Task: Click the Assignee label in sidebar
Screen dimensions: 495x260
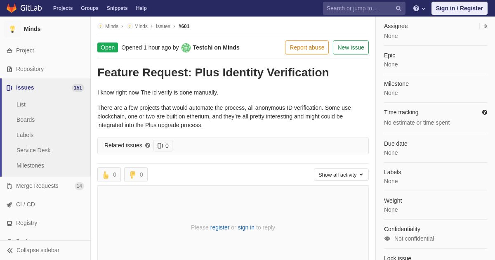Action: click(396, 26)
